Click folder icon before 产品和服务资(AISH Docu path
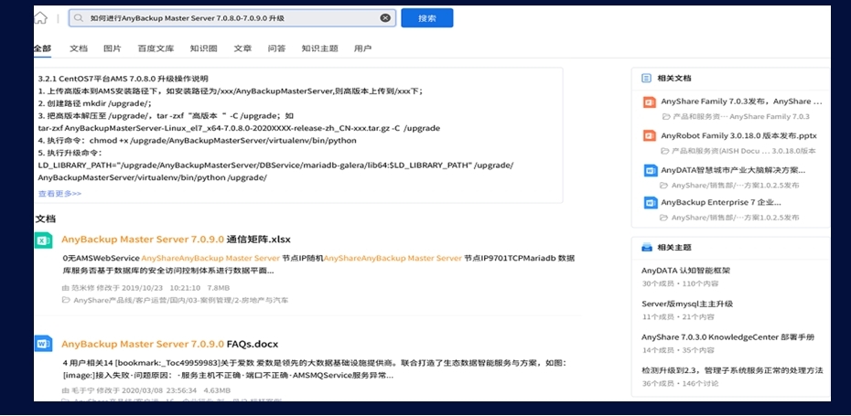The width and height of the screenshot is (851, 416). point(665,151)
